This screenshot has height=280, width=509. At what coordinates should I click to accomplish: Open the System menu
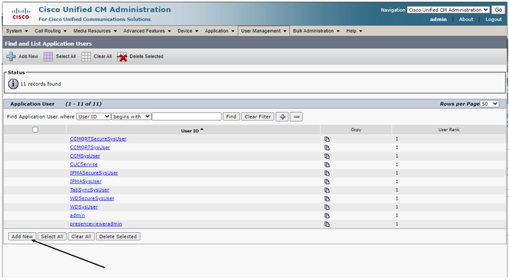17,31
